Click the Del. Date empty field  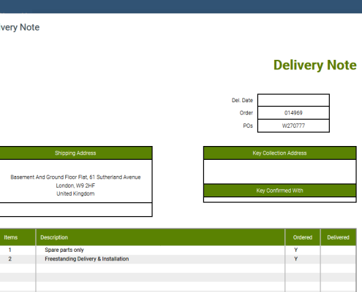pyautogui.click(x=293, y=100)
